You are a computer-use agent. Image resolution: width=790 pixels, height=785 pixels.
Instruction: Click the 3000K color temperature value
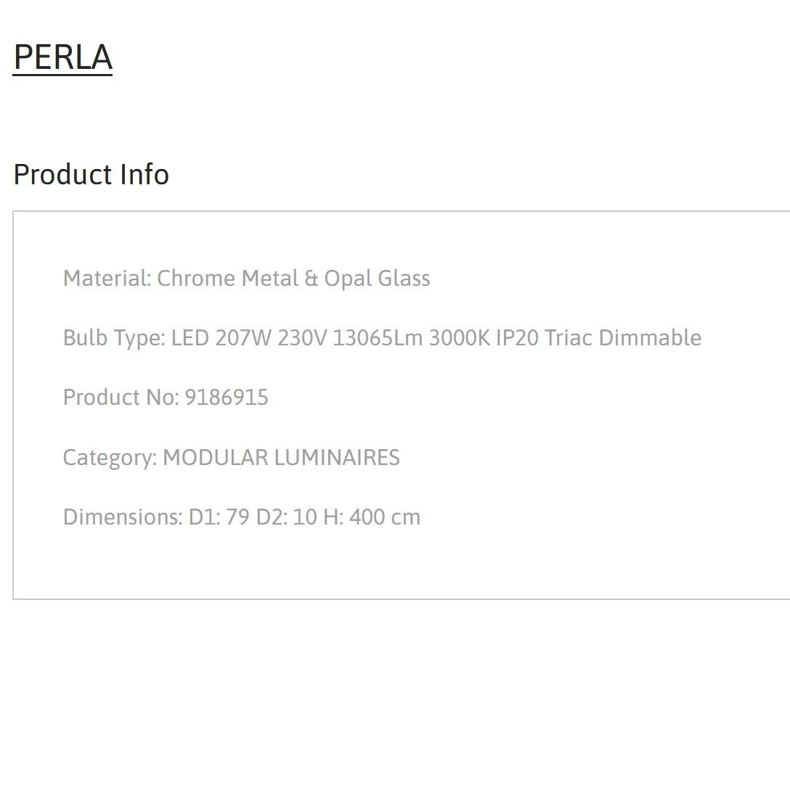coord(460,338)
